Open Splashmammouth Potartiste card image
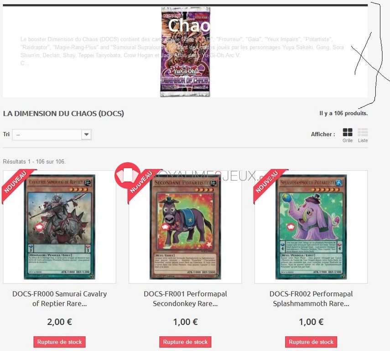Image resolution: width=390 pixels, height=351 pixels. (x=311, y=227)
